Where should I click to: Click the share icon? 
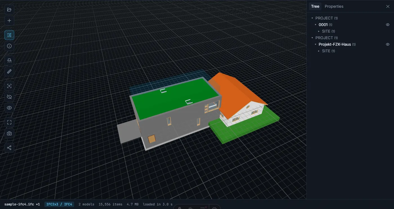pos(9,148)
